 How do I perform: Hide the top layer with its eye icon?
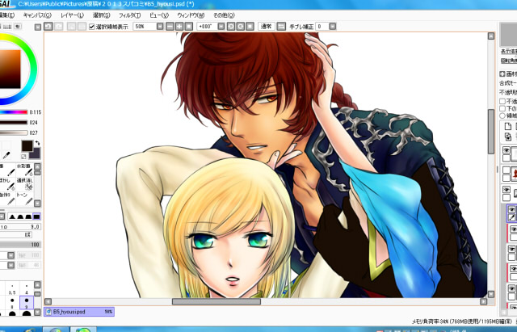click(x=506, y=150)
